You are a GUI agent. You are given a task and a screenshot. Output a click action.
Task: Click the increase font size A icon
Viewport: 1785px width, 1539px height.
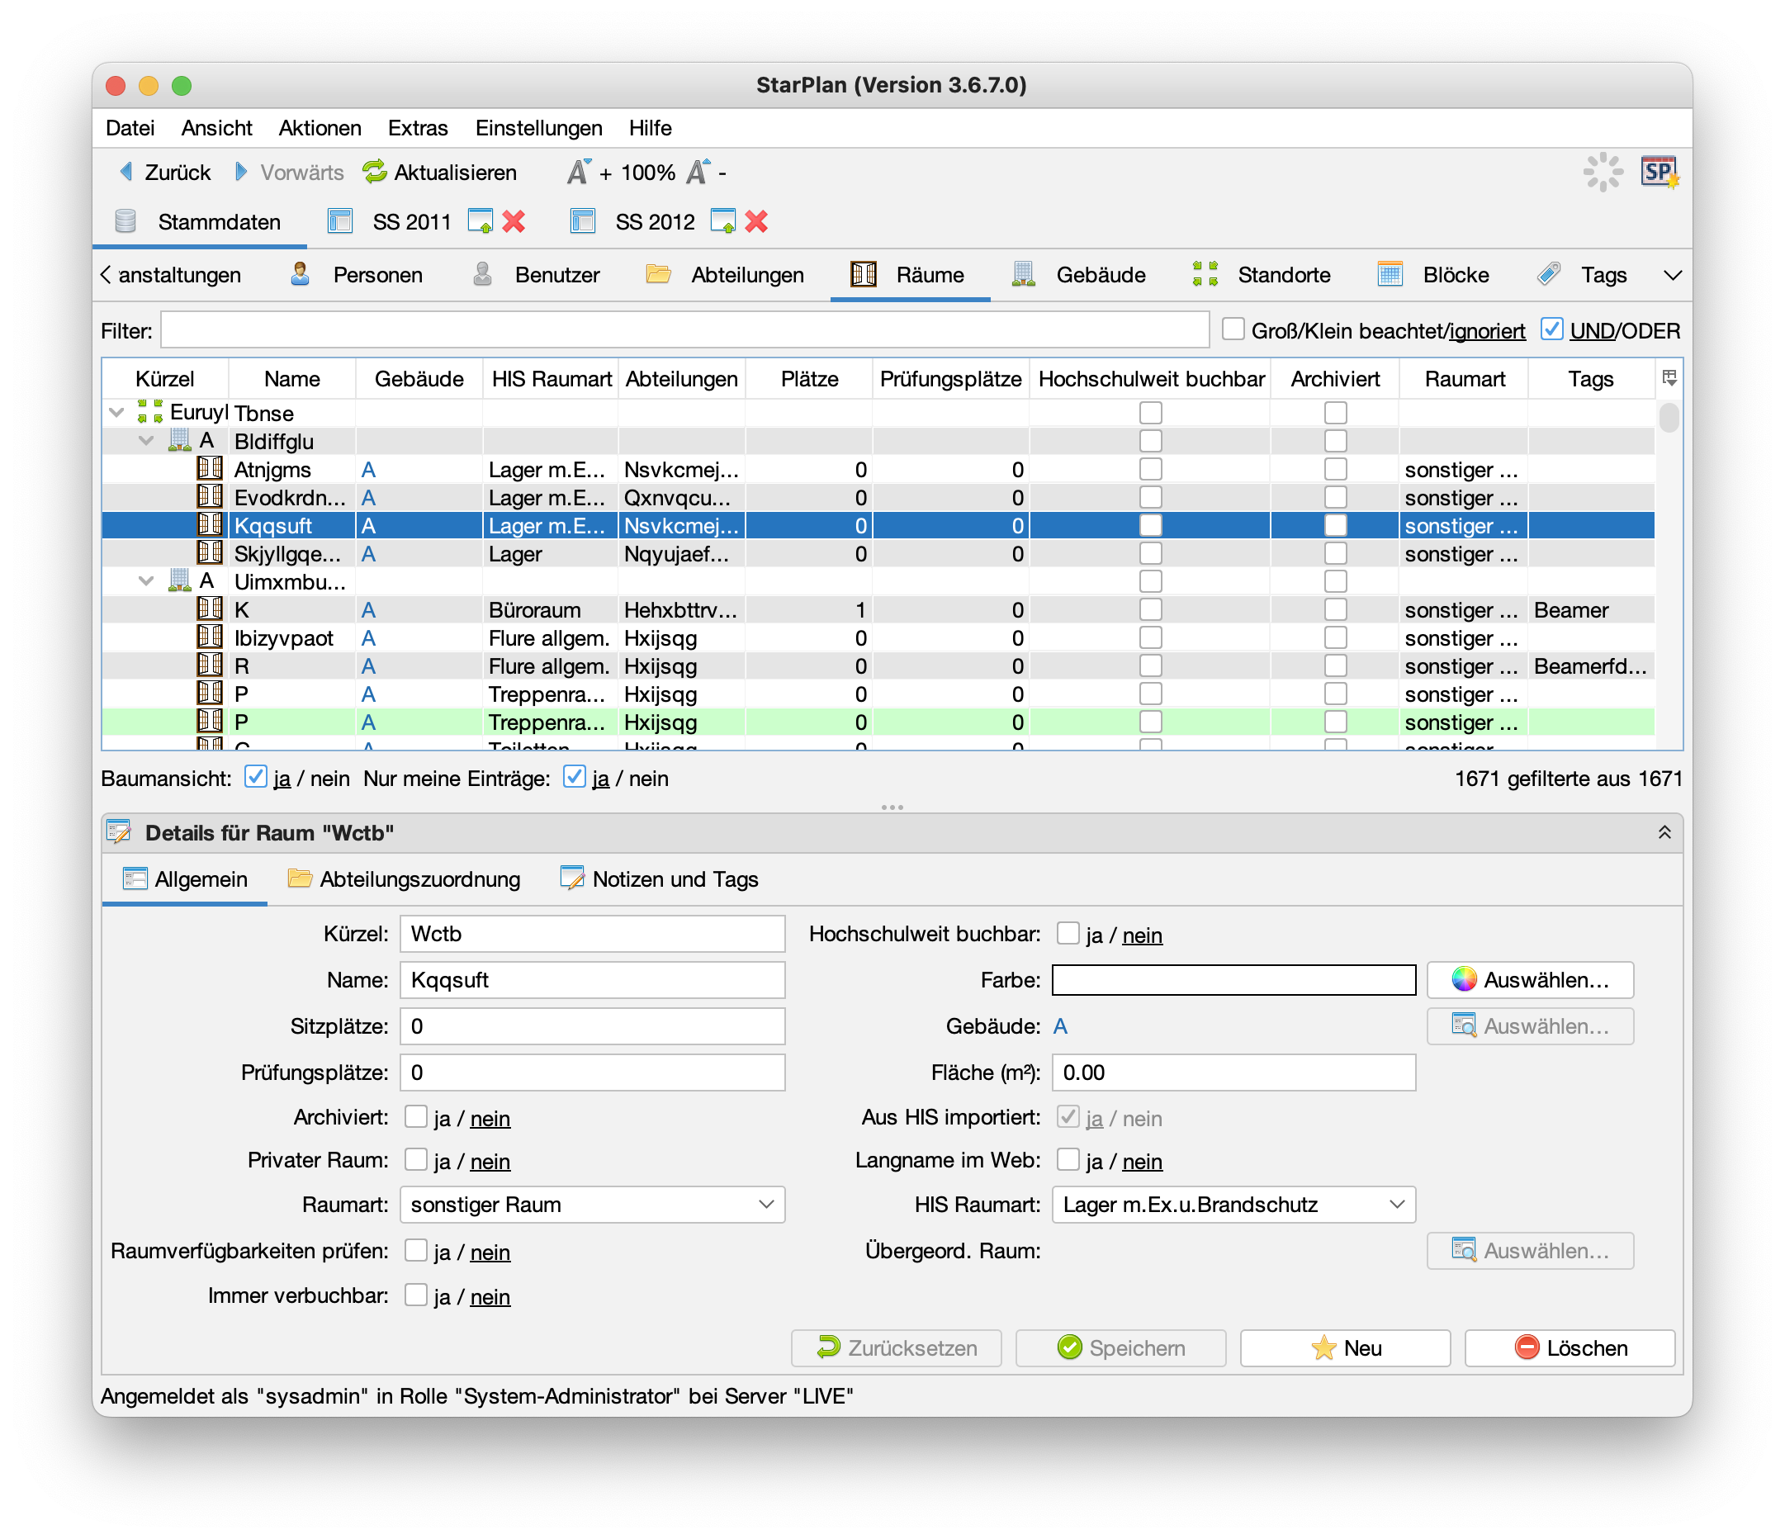point(578,173)
